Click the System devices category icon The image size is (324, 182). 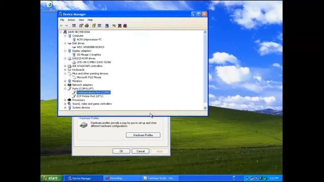(x=70, y=108)
